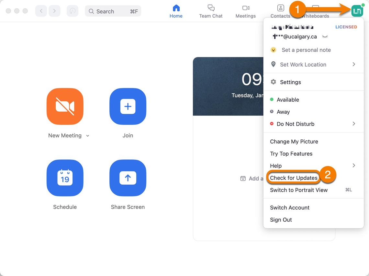Select Switch to Portrait View
The width and height of the screenshot is (369, 276).
pyautogui.click(x=313, y=190)
